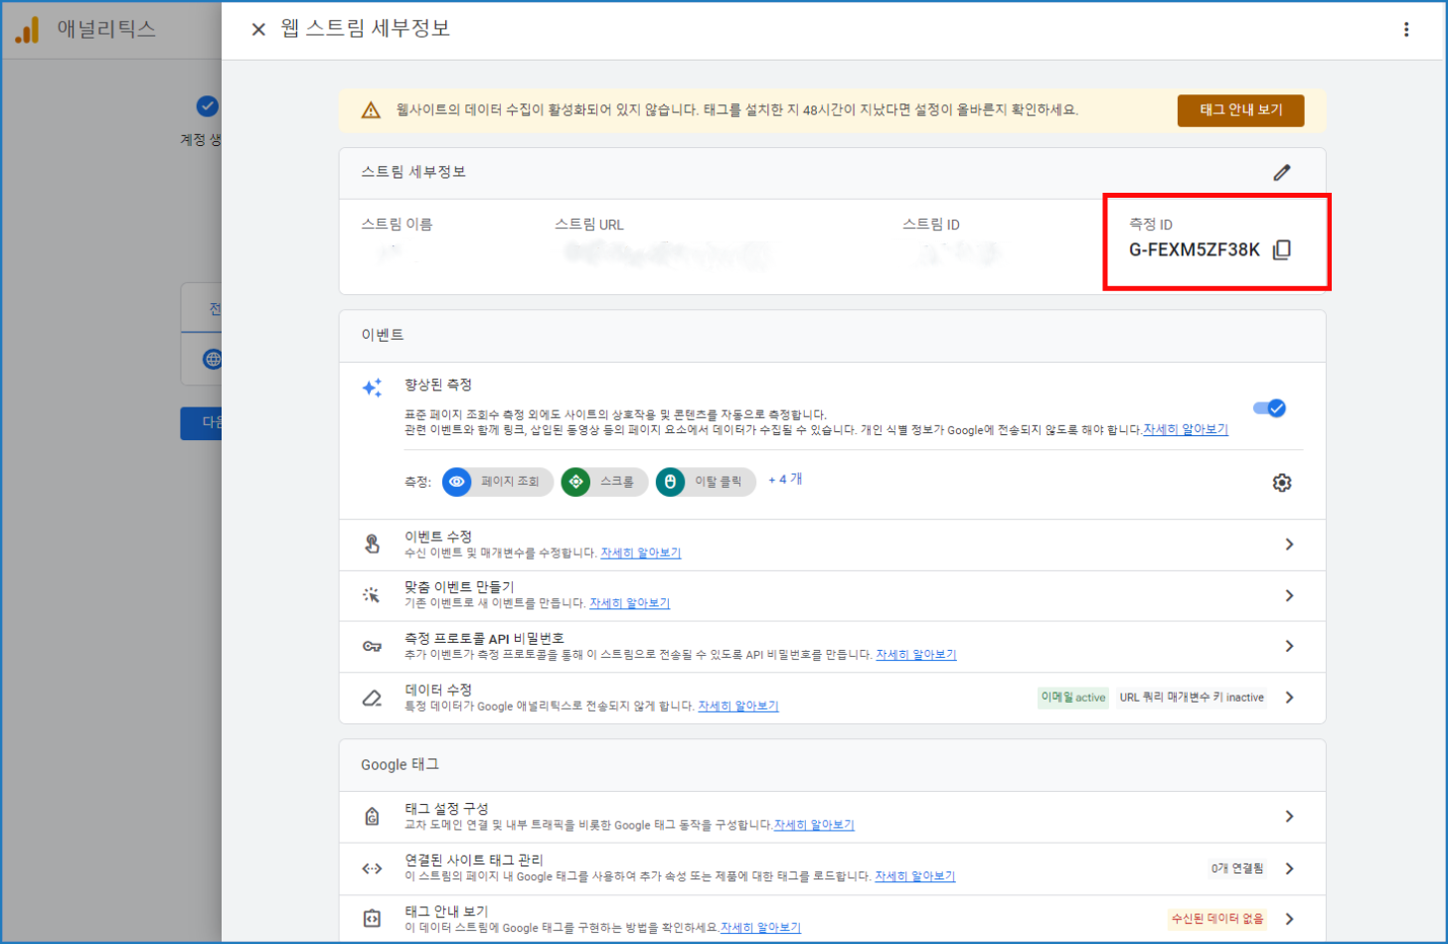The height and width of the screenshot is (944, 1448).
Task: Open 자세히 알아보기 link under 향상된 측정
Action: coord(1186,430)
